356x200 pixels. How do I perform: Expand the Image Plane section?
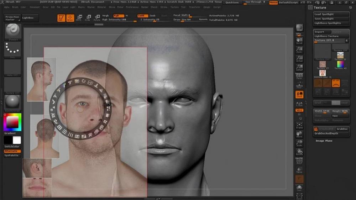coord(324,141)
